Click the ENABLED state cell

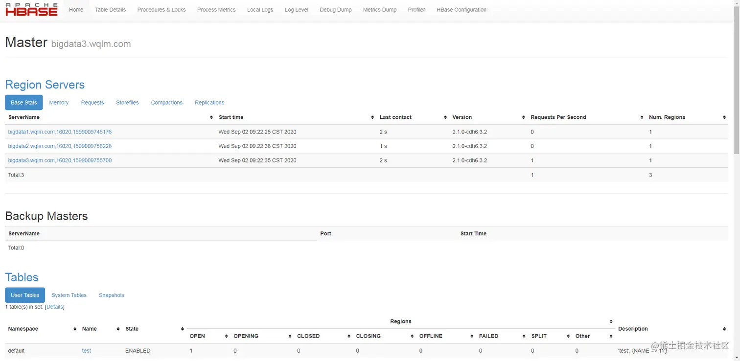pyautogui.click(x=138, y=351)
